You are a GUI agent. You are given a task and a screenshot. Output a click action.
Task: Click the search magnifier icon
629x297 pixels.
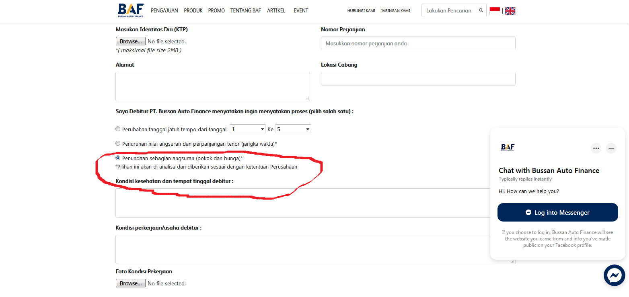tap(481, 10)
